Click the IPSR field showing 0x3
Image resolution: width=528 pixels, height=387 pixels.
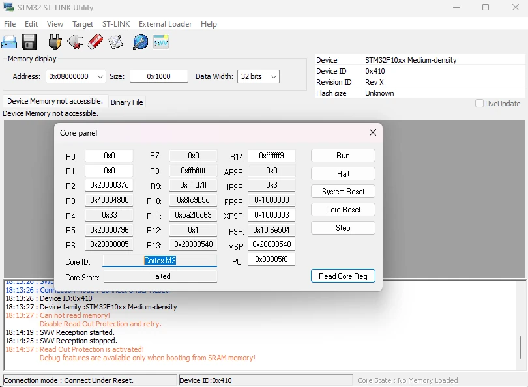[x=271, y=185]
